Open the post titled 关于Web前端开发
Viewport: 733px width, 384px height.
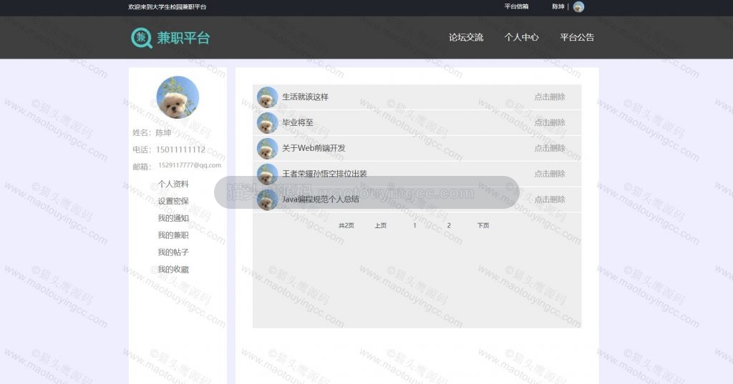[x=314, y=148]
